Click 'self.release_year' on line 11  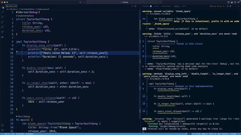pos(92,53)
